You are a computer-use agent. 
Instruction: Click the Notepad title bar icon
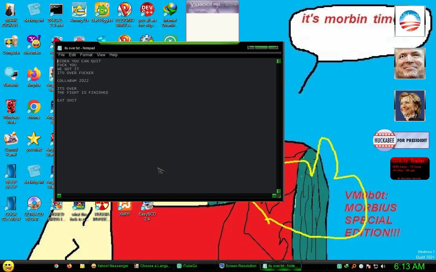[60, 48]
